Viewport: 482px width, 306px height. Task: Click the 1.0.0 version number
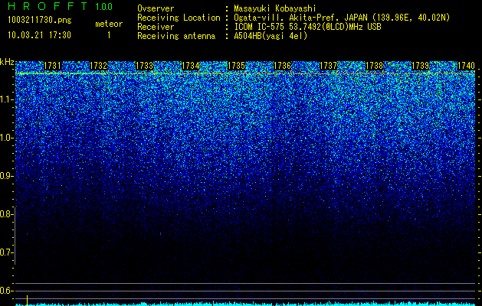click(x=104, y=6)
